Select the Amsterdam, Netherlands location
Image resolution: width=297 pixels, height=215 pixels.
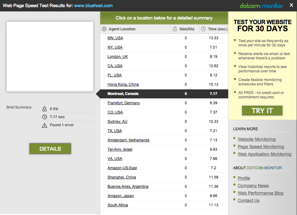click(128, 140)
